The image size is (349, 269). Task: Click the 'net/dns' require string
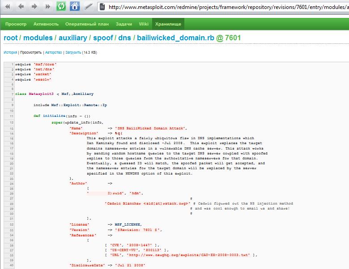pos(44,69)
